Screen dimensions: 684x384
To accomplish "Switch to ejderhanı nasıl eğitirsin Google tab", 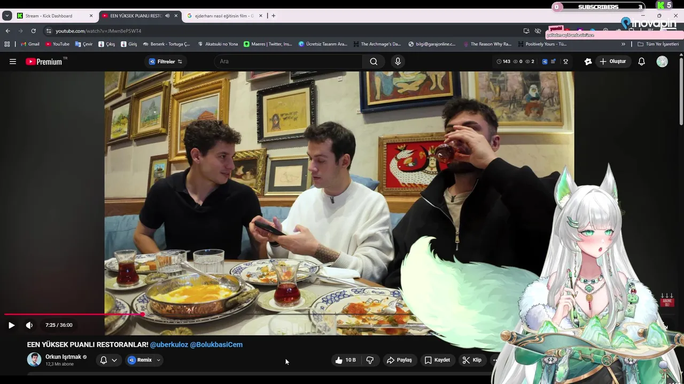I will [x=224, y=16].
